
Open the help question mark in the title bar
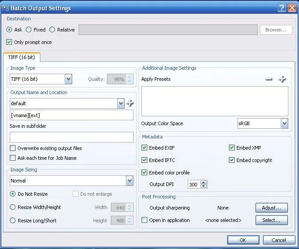click(x=282, y=8)
